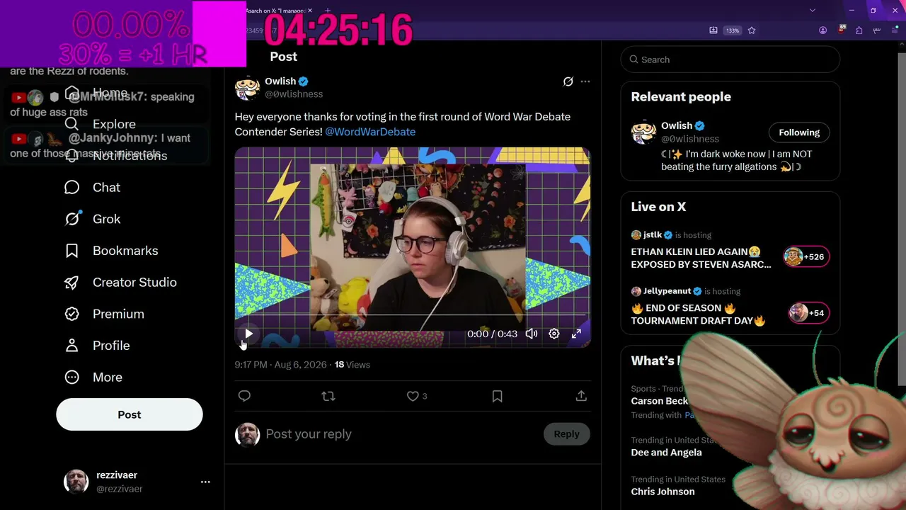The height and width of the screenshot is (510, 906).
Task: Click the Bookmarks ribbon icon
Action: click(71, 251)
